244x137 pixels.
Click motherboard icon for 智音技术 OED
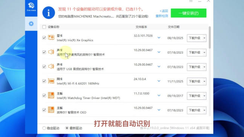pos(51,110)
